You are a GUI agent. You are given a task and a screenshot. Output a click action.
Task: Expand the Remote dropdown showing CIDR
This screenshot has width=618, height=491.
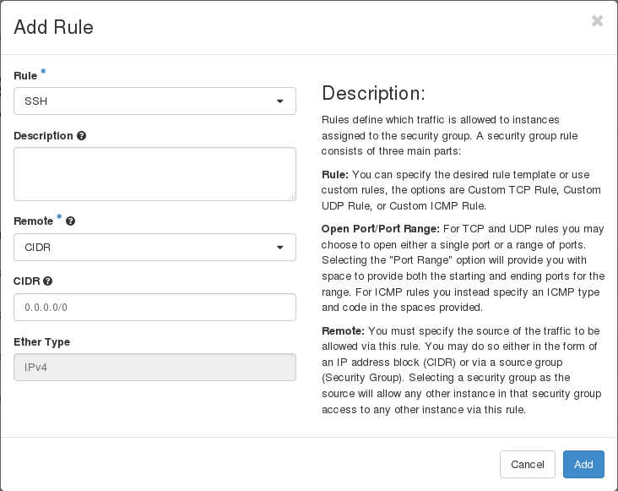[x=154, y=247]
